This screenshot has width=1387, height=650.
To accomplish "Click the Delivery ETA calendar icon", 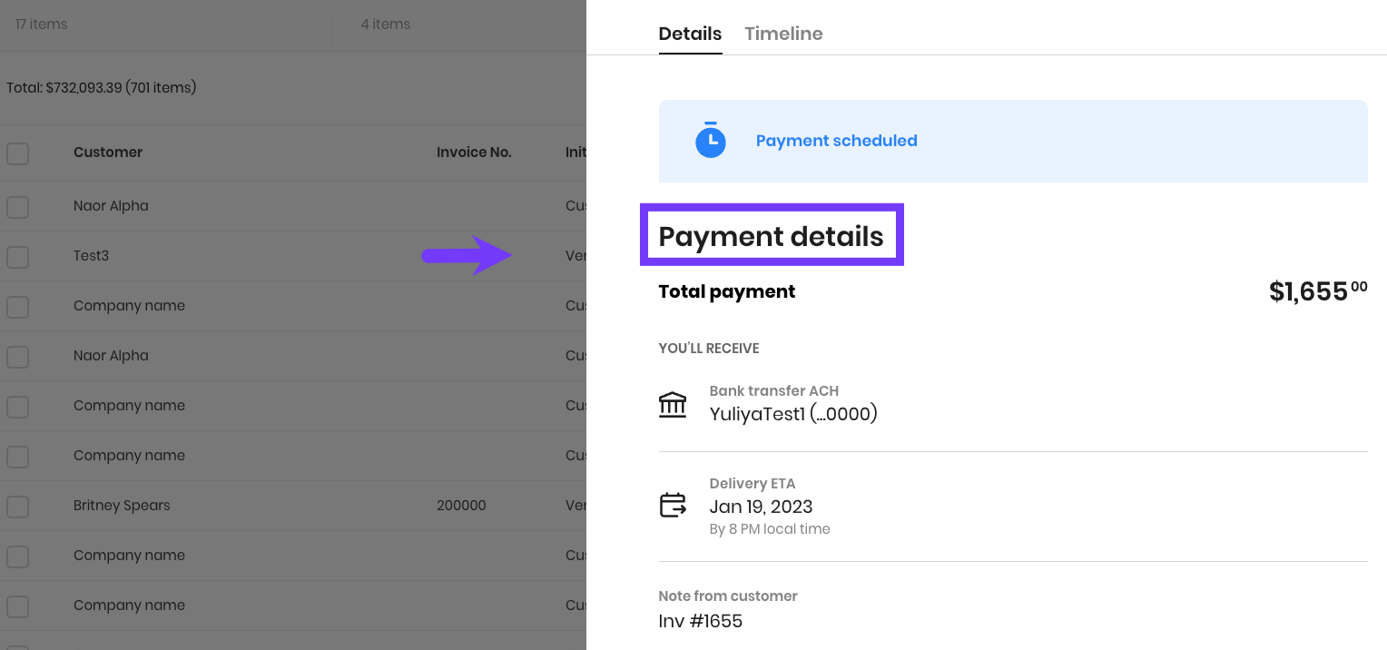I will pyautogui.click(x=673, y=505).
